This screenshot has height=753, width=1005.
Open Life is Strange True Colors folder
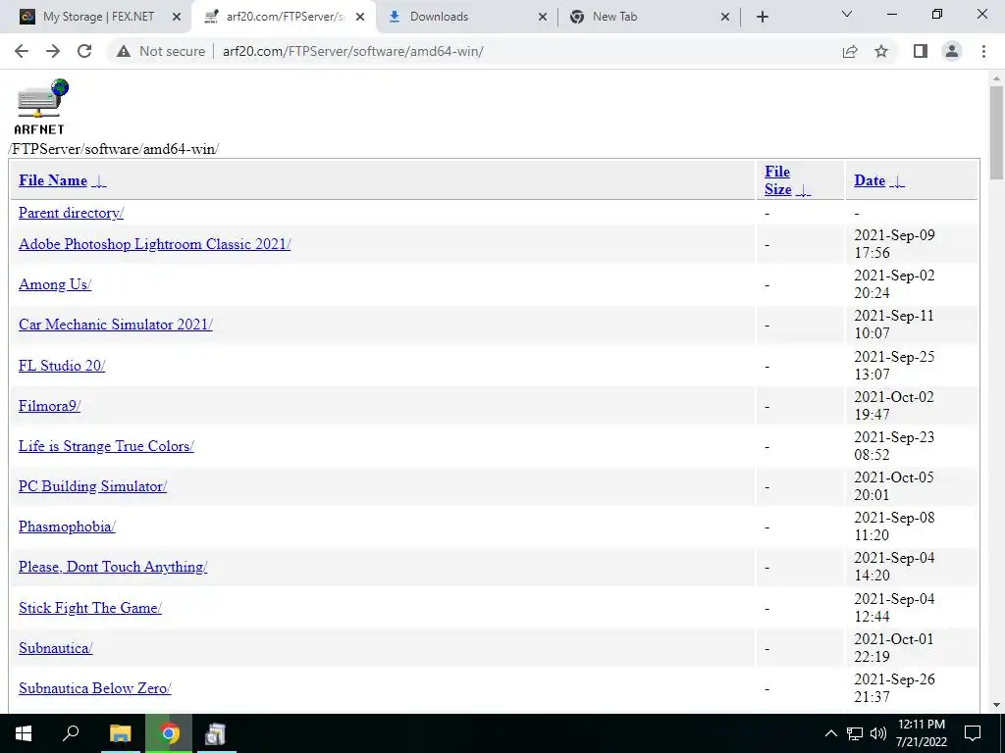tap(106, 446)
